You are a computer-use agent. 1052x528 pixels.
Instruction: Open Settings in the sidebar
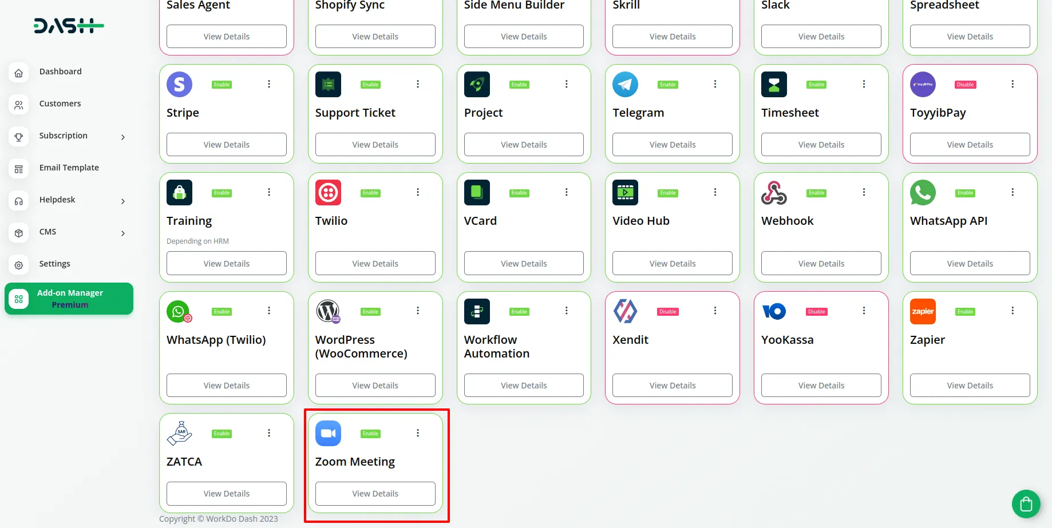coord(69,264)
